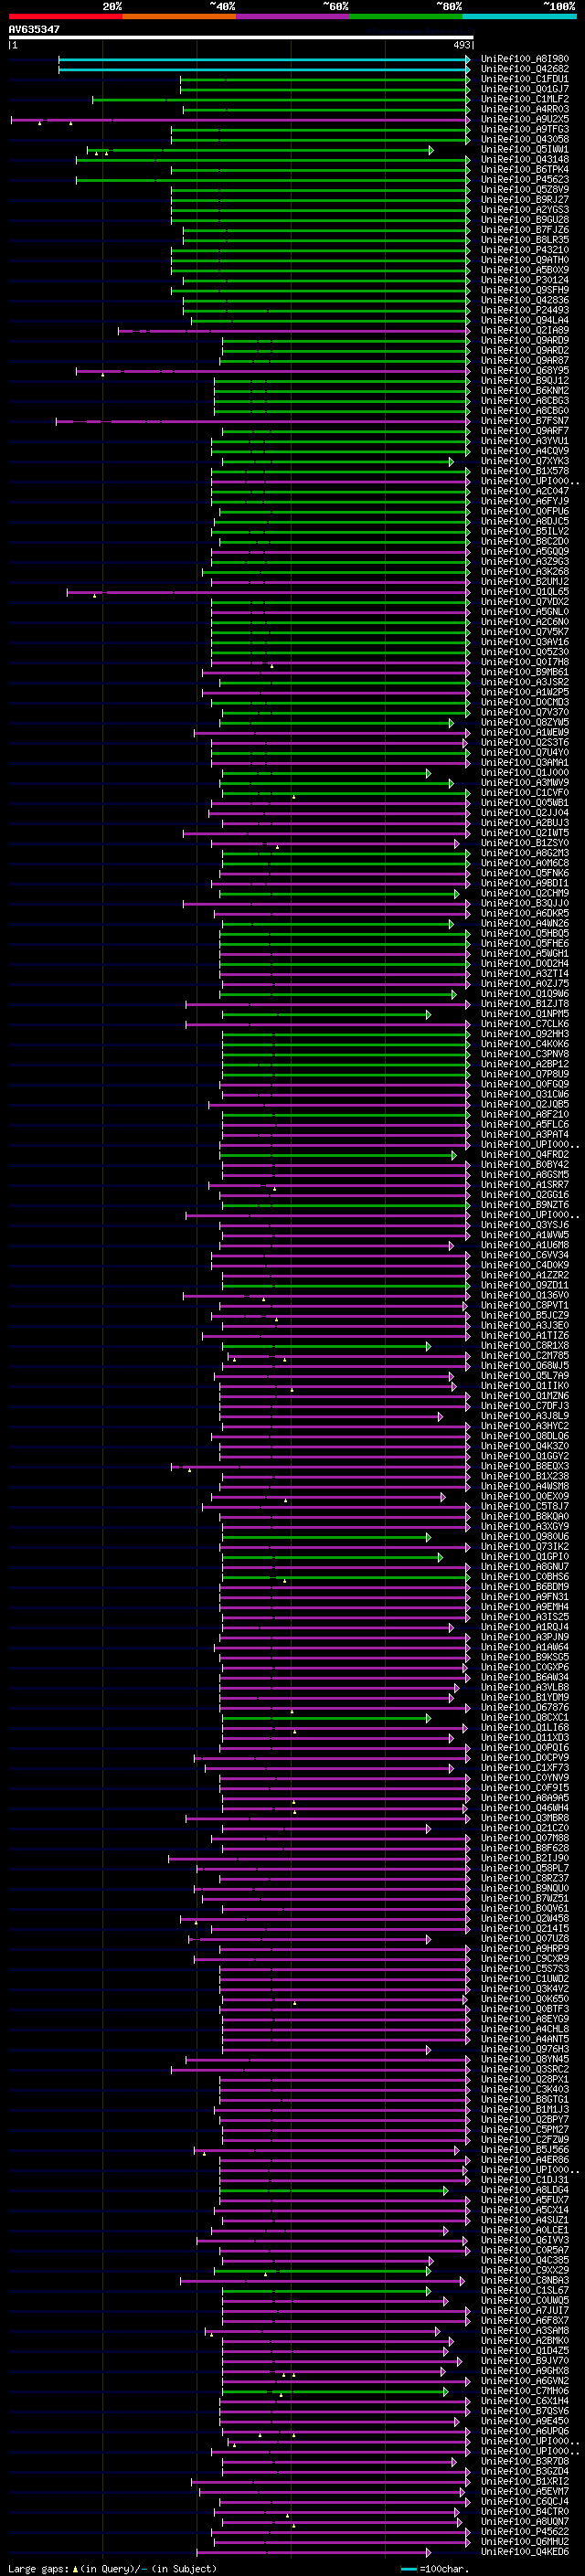The image size is (585, 2576).
Task: Open hit UniRef100_Q42682
Action: pos(525,69)
